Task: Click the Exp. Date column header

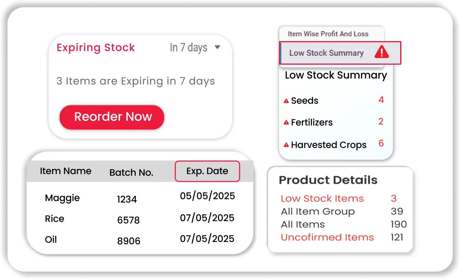Action: (207, 171)
